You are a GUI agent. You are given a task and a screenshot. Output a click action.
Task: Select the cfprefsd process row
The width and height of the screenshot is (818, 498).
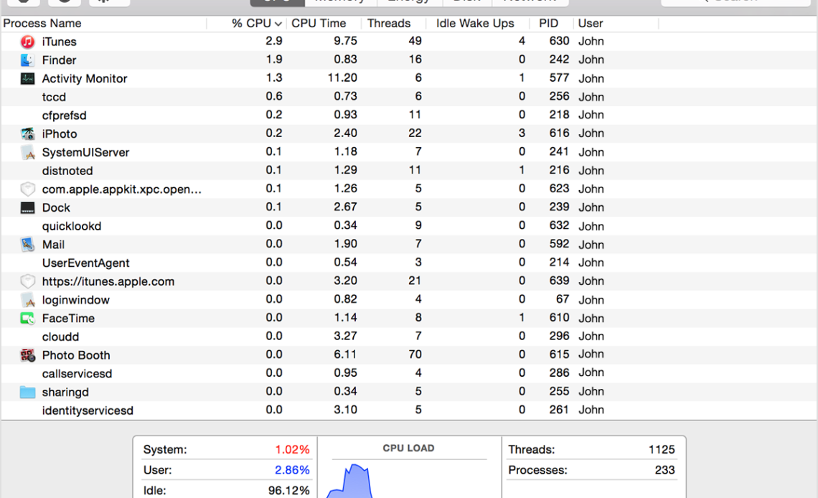(x=408, y=116)
